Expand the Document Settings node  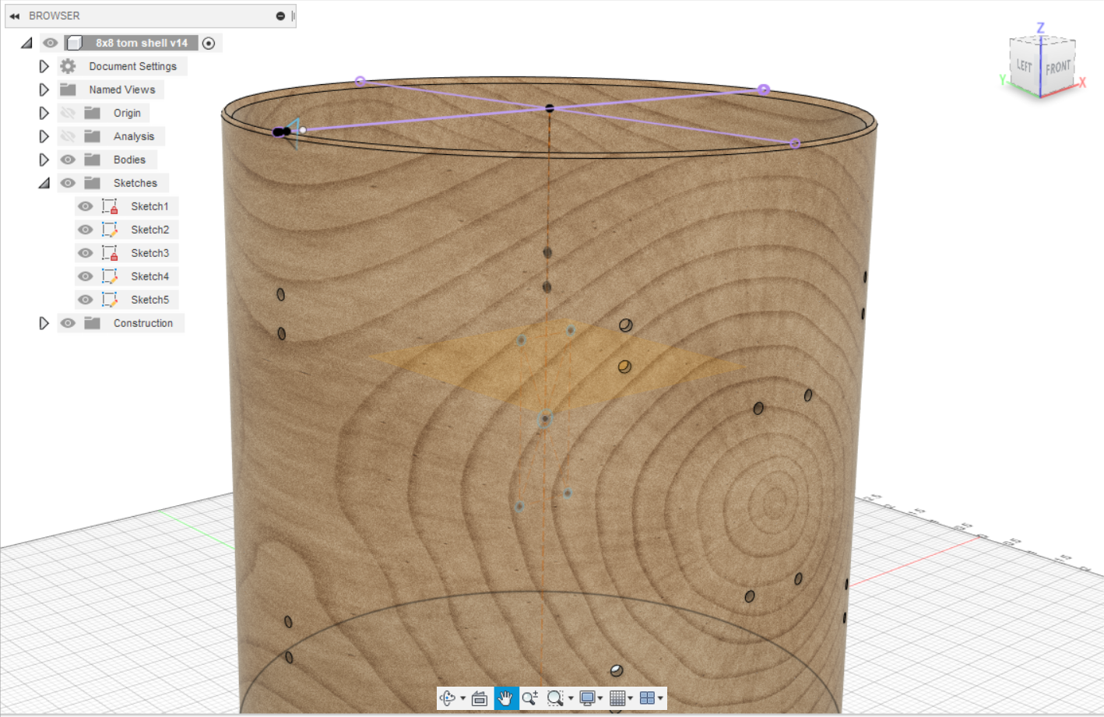tap(44, 66)
